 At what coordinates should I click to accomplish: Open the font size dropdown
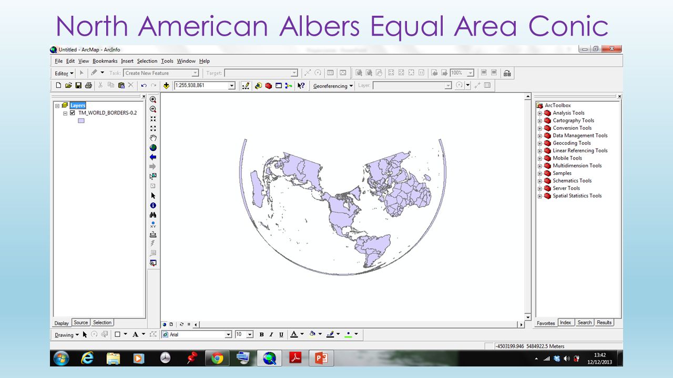pos(250,334)
